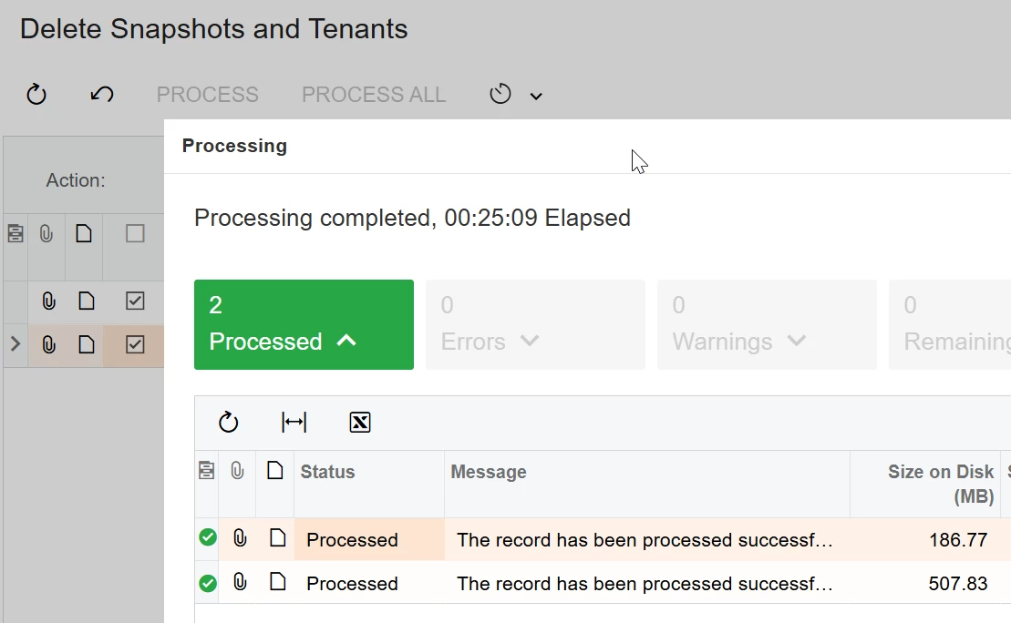This screenshot has width=1011, height=623.
Task: Click the Delete Snapshots and Tenants title
Action: pos(213,29)
